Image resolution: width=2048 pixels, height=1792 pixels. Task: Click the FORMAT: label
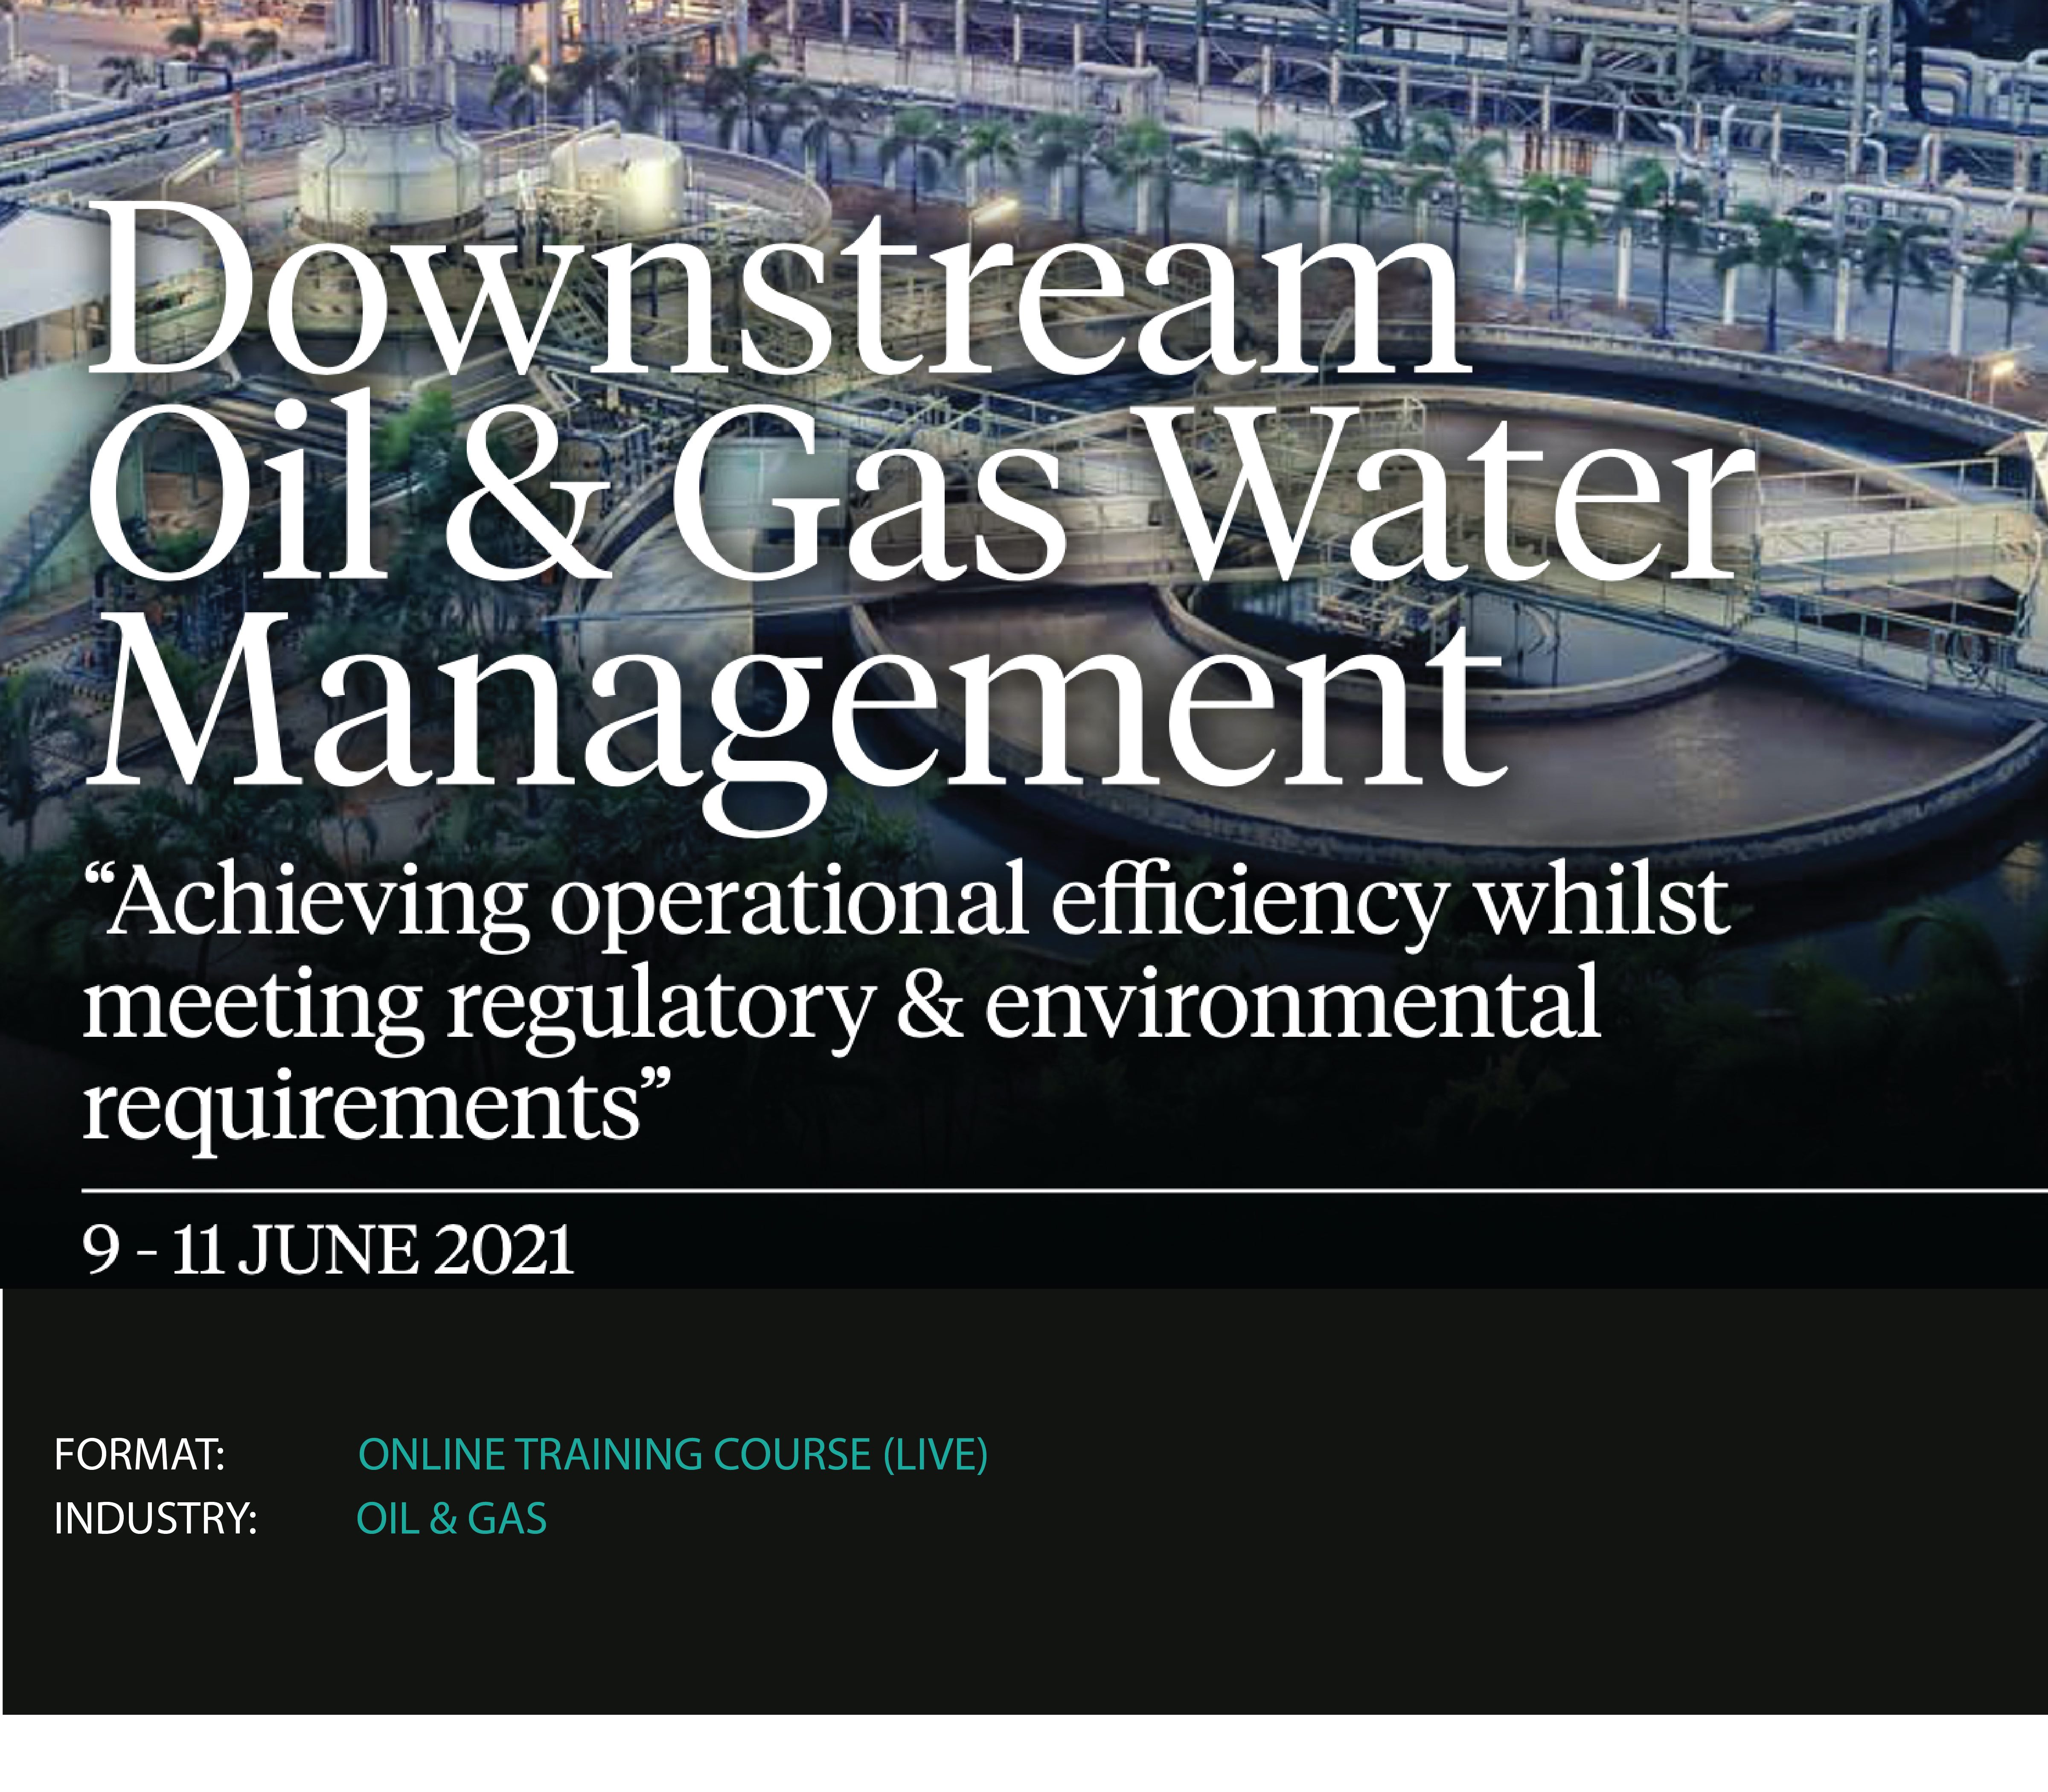139,1455
